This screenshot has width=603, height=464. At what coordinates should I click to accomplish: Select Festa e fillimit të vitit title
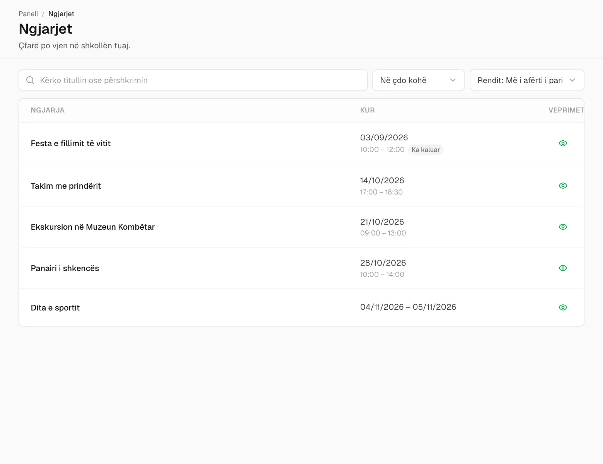point(71,143)
